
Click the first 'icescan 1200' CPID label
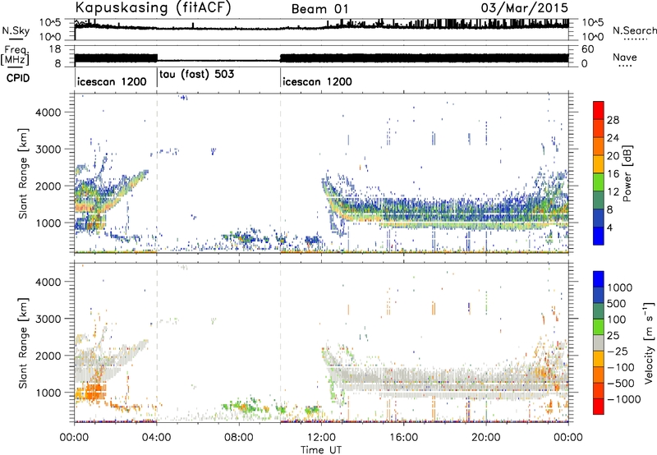click(x=112, y=81)
